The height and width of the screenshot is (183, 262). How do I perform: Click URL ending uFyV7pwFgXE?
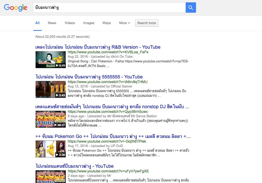108,171
